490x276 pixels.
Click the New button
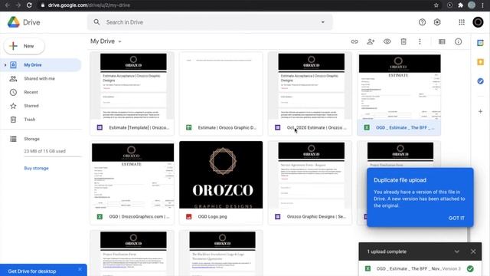[x=24, y=46]
